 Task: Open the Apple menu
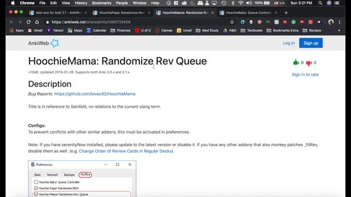tap(13, 3)
